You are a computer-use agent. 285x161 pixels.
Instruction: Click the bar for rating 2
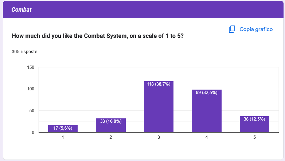coord(110,127)
